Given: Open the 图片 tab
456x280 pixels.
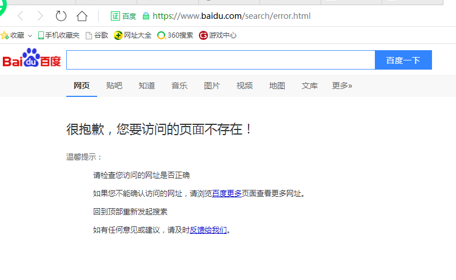Looking at the screenshot, I should coord(212,86).
